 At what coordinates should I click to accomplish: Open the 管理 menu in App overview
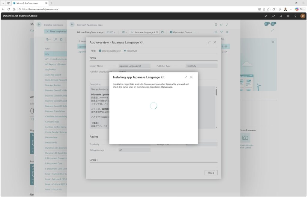click(x=94, y=51)
